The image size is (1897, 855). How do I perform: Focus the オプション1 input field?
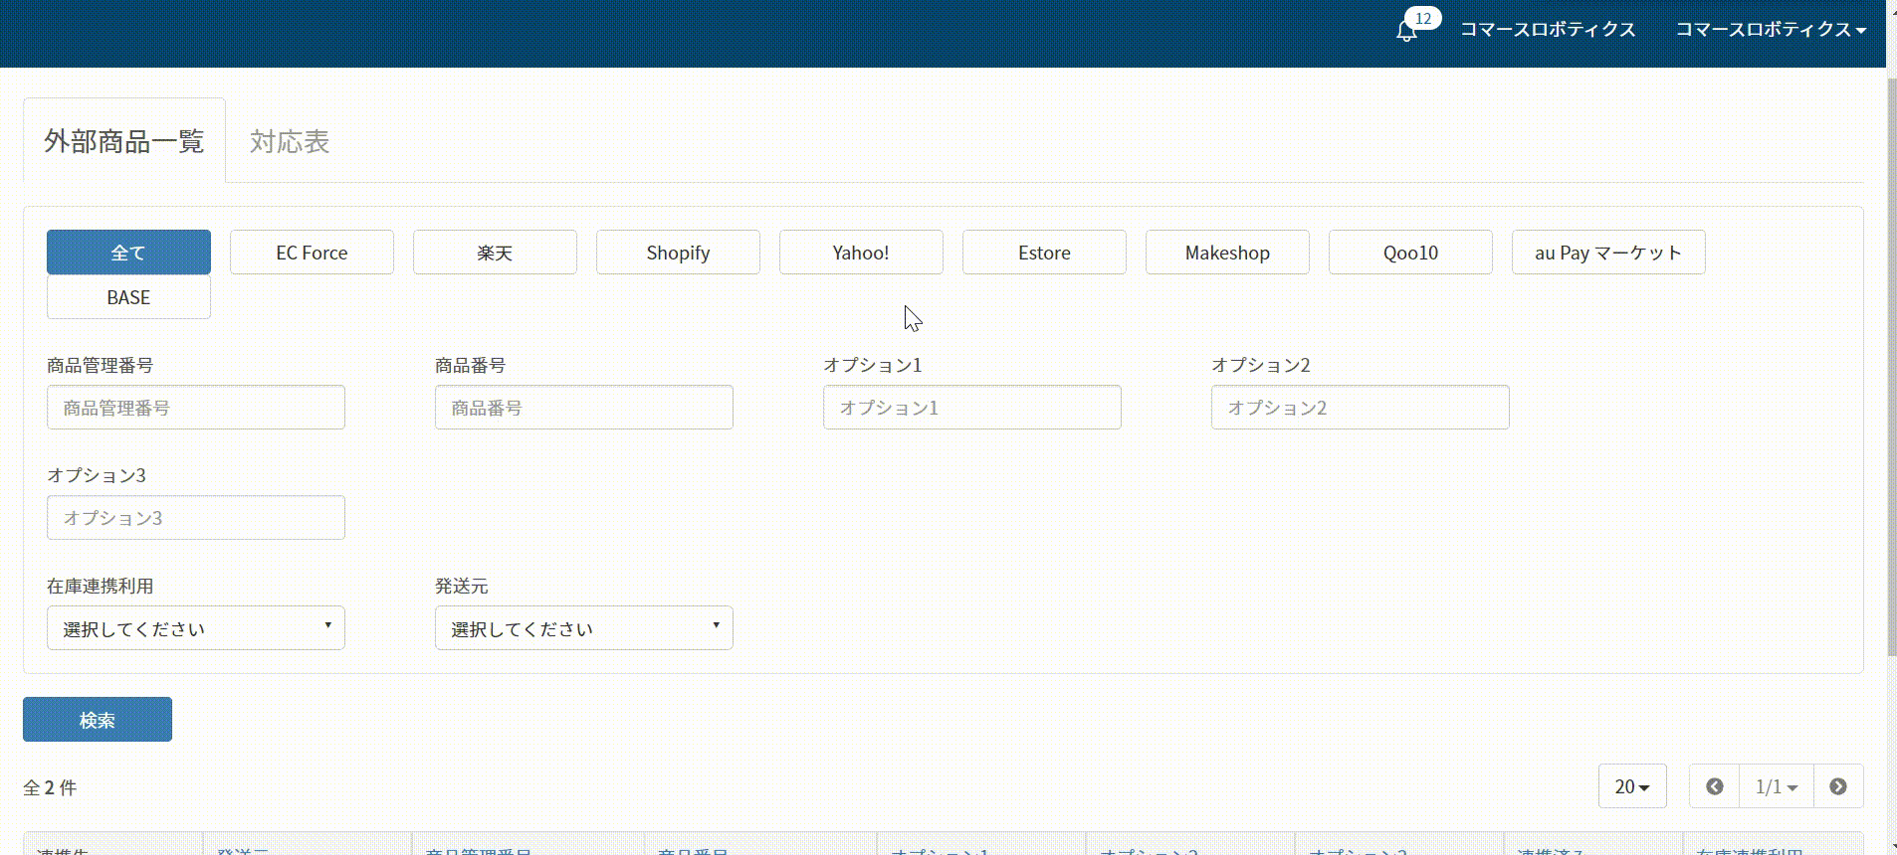[x=972, y=408]
